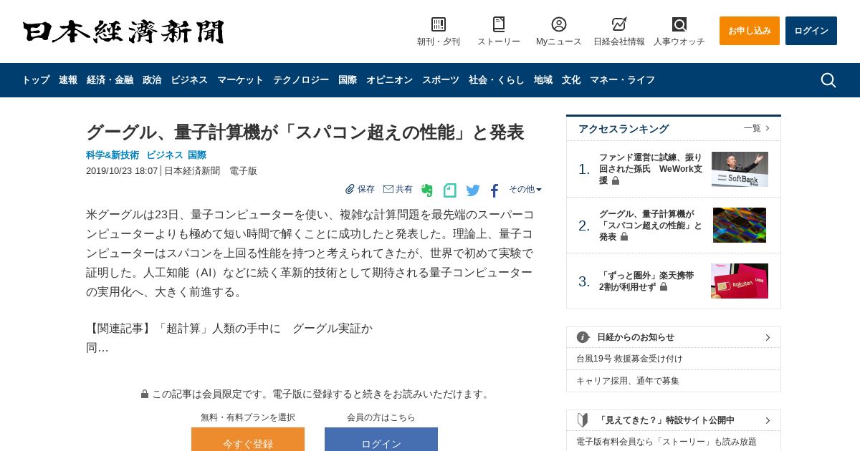Open the Rakuten SIM thumbnail in ranking 3
The height and width of the screenshot is (451, 860).
pyautogui.click(x=740, y=281)
